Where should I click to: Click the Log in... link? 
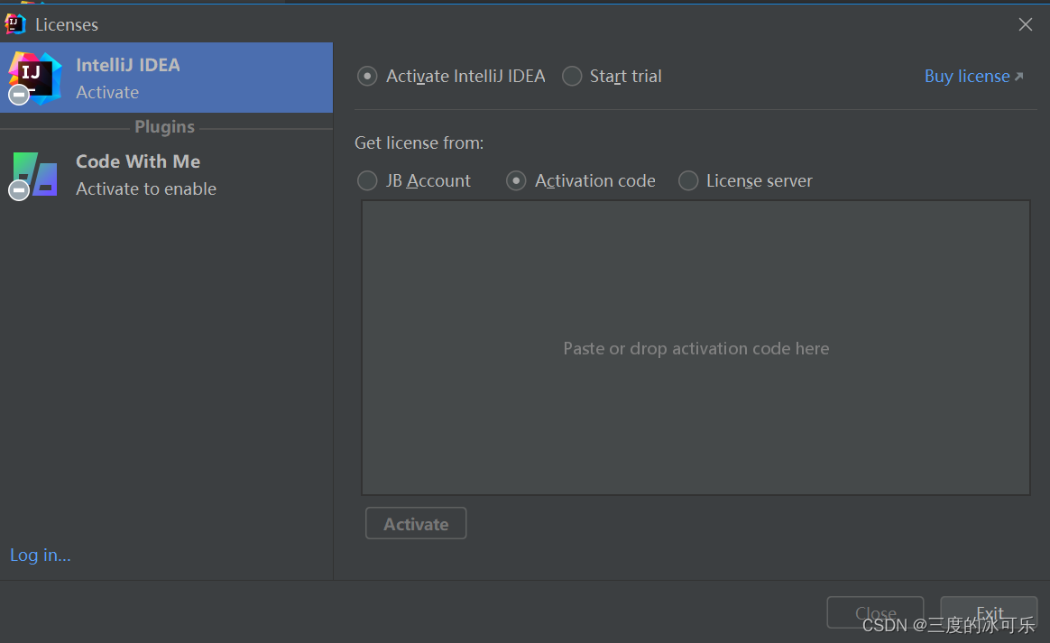pos(41,556)
